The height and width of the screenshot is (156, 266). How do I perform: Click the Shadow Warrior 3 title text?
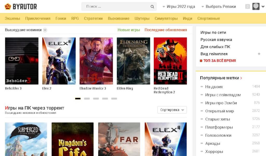click(x=93, y=88)
